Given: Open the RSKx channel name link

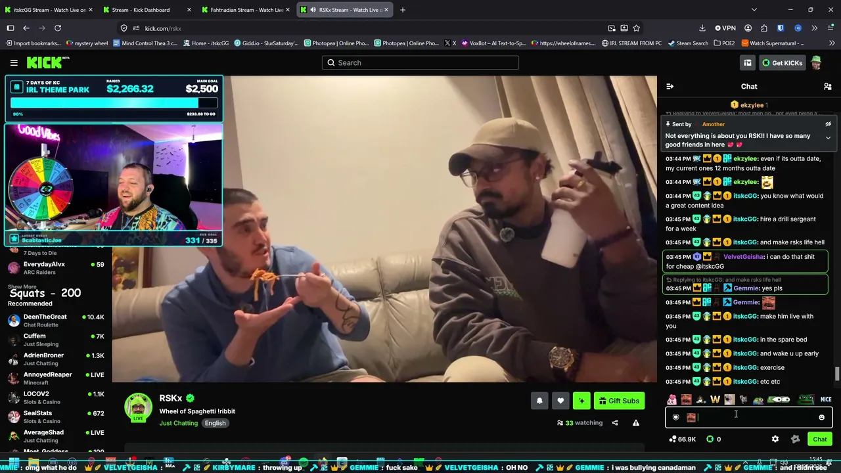Looking at the screenshot, I should click(x=170, y=398).
